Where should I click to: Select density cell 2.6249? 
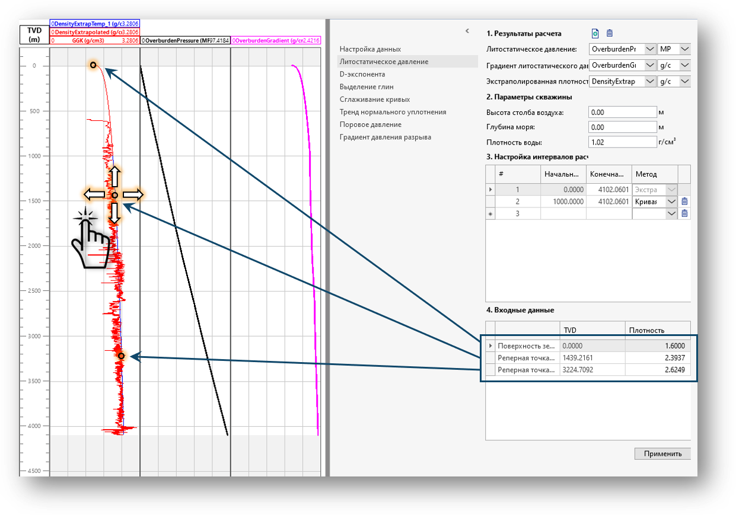pyautogui.click(x=658, y=370)
